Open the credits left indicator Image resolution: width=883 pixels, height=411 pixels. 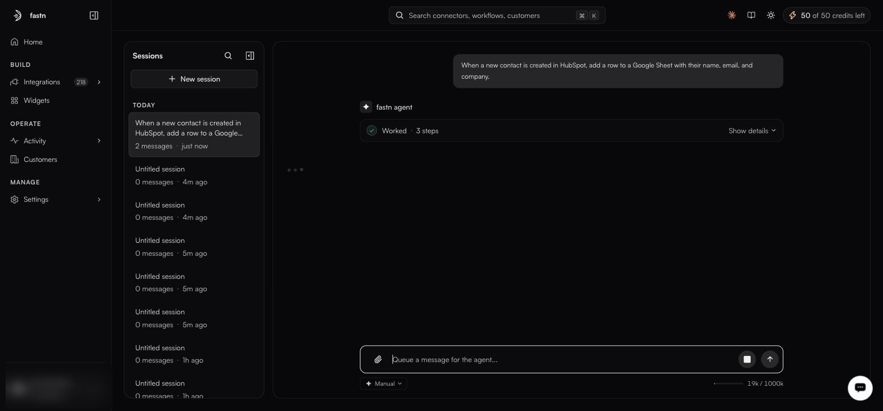pos(827,16)
